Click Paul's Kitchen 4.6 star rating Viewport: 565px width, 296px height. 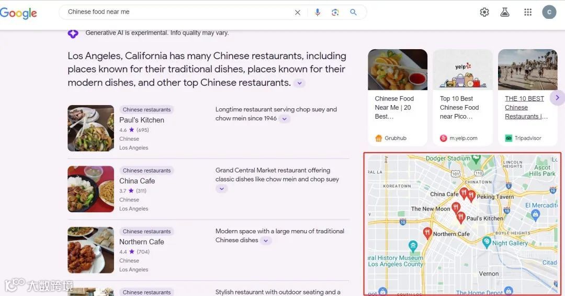point(134,130)
